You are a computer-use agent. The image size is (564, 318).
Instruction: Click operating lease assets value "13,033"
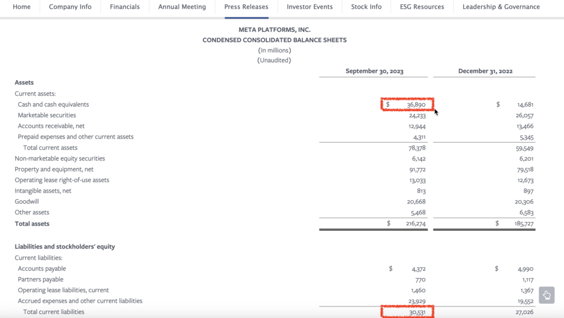point(417,180)
